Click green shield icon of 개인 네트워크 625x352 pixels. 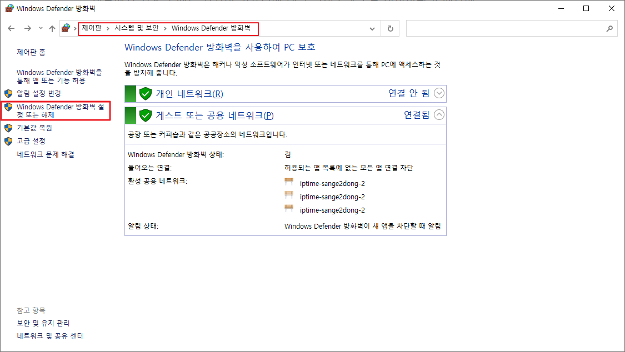pyautogui.click(x=146, y=94)
